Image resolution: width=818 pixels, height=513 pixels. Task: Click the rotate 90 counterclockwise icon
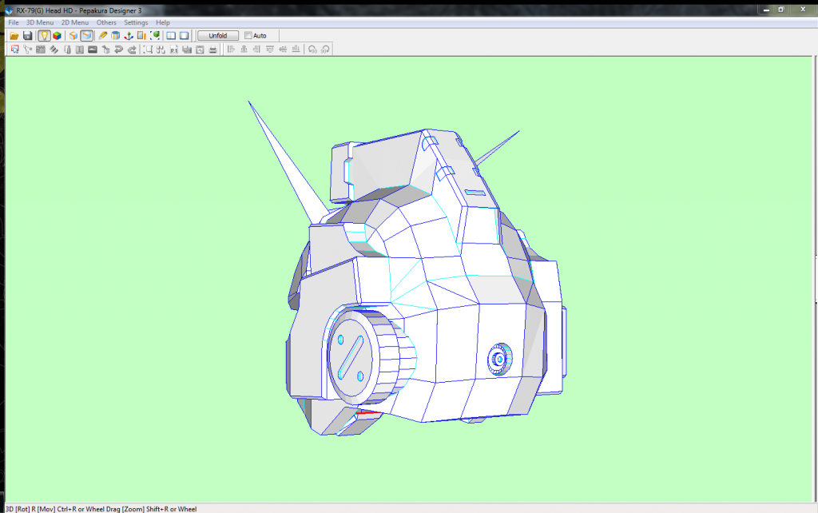click(x=312, y=49)
